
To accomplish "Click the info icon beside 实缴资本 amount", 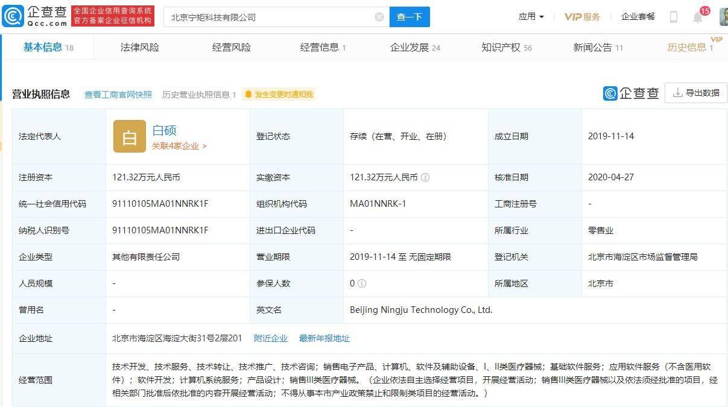I will click(425, 177).
